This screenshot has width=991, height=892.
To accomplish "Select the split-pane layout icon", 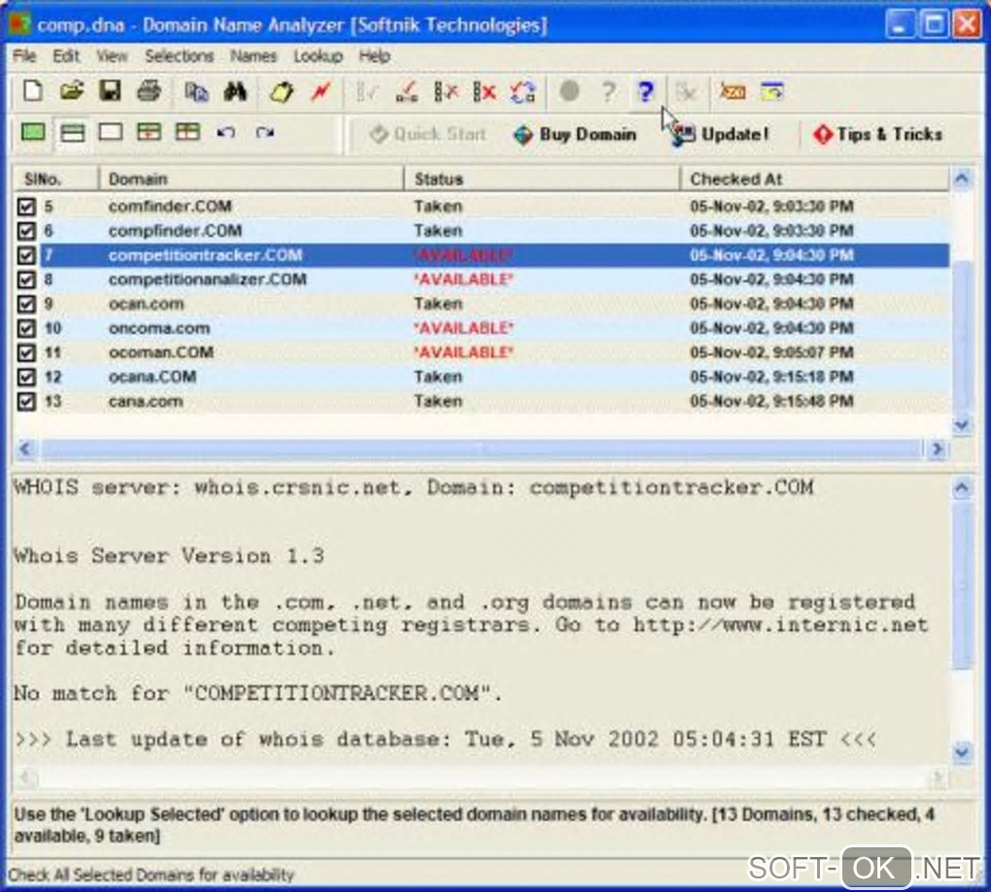I will (72, 133).
